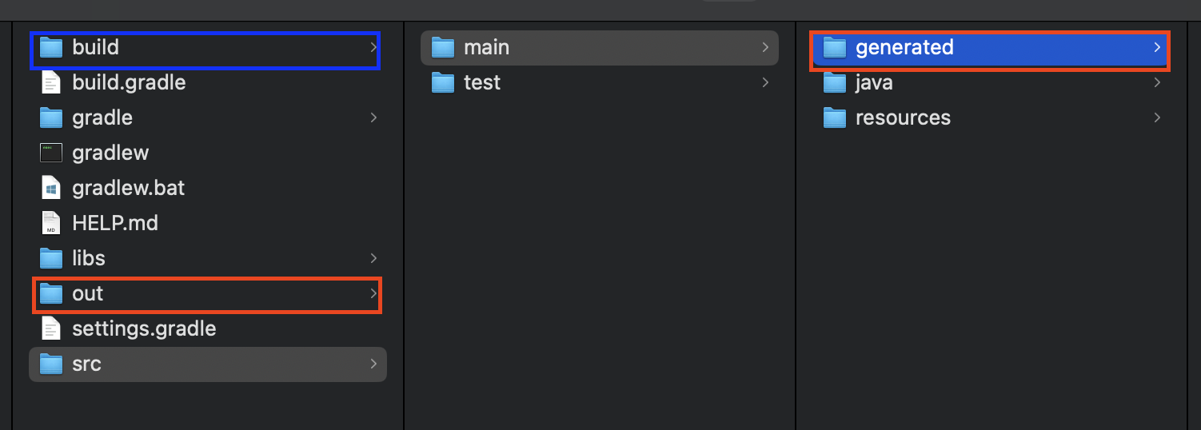
Task: Expand the generated folder chevron
Action: [1157, 48]
